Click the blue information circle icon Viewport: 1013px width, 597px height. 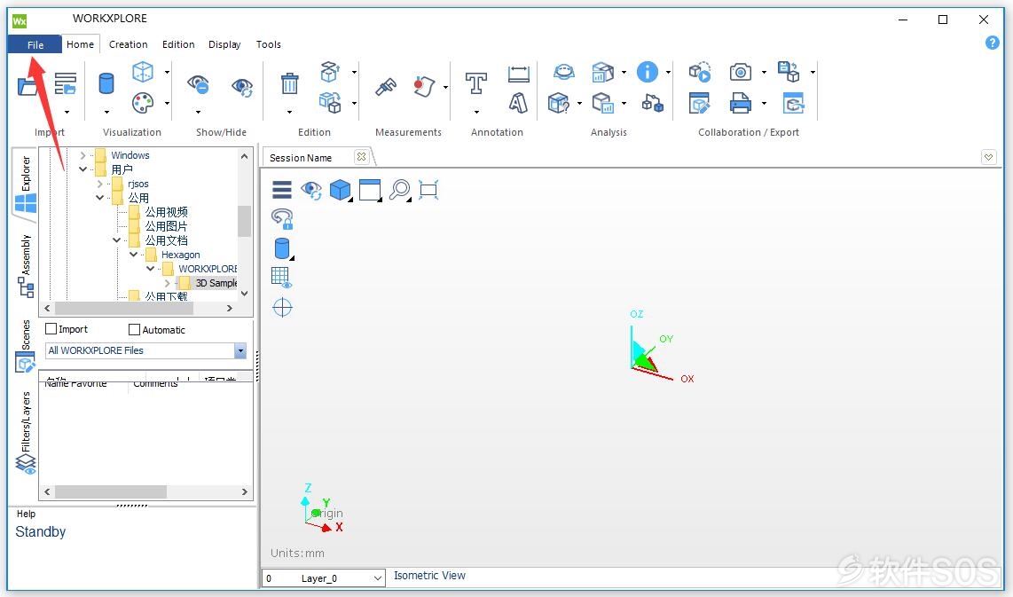[x=647, y=72]
